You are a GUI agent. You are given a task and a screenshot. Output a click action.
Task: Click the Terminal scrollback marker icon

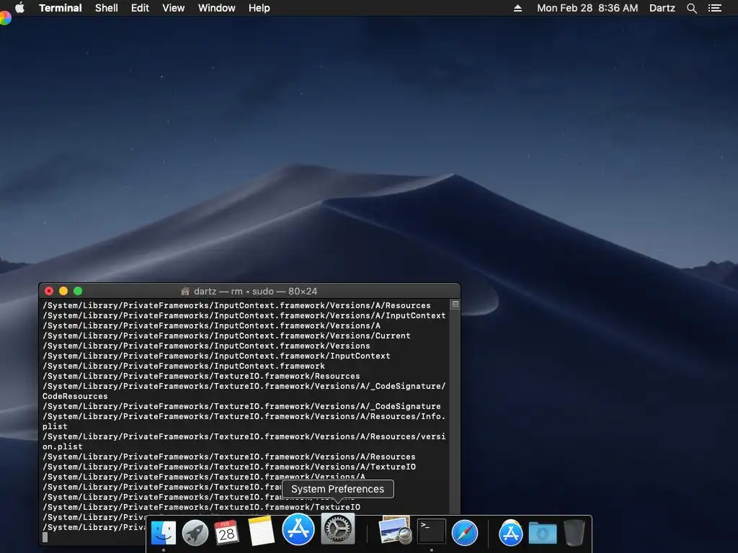point(455,305)
